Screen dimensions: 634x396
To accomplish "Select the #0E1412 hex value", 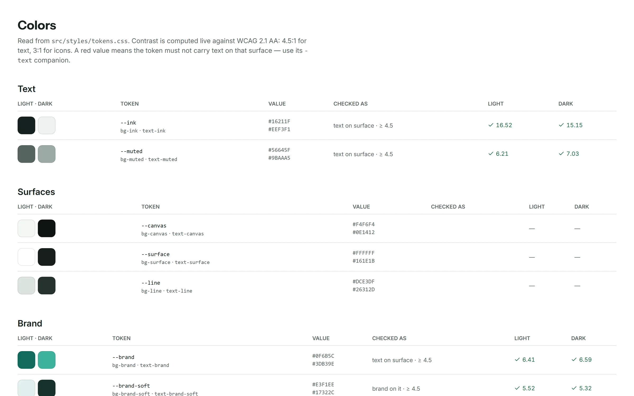I will [x=363, y=232].
